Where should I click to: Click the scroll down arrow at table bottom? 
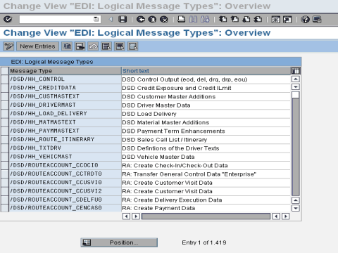click(x=296, y=208)
